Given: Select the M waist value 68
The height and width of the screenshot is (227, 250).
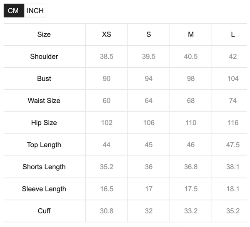Looking at the screenshot, I should click(x=191, y=101).
